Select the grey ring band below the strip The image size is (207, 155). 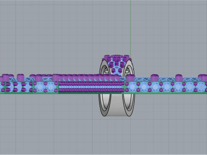[117, 105]
